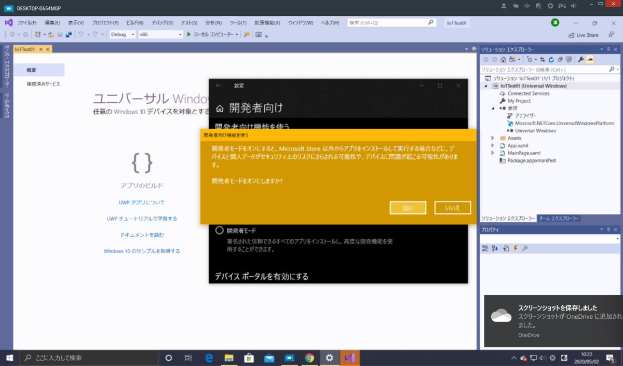Viewport: 623px width, 366px height.
Task: Refresh the Solution Explorer
Action: [x=551, y=59]
